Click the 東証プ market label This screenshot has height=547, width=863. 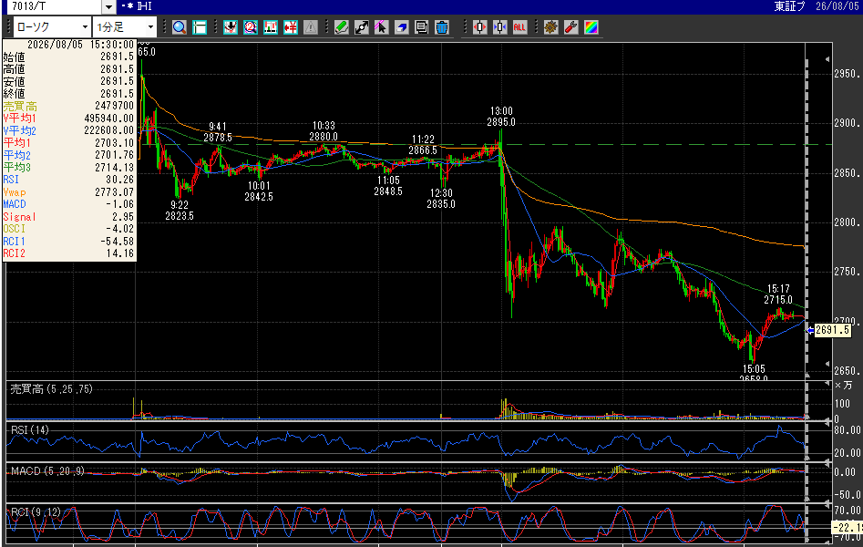click(789, 6)
